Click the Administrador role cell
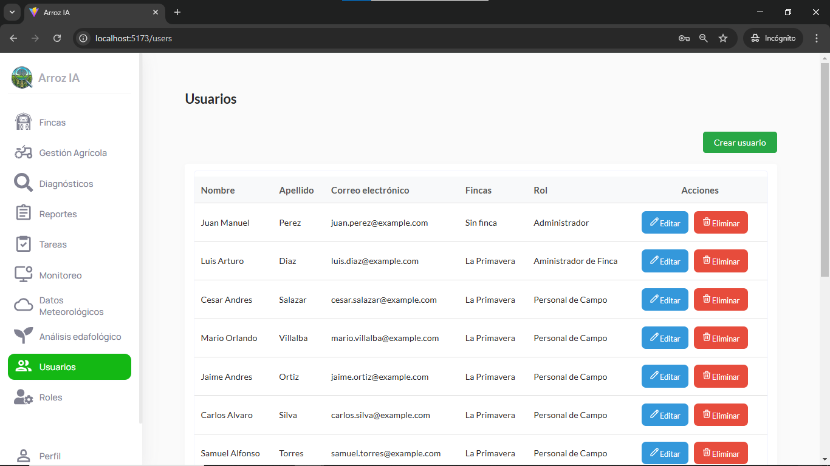Screen dimensions: 830x466 point(561,223)
